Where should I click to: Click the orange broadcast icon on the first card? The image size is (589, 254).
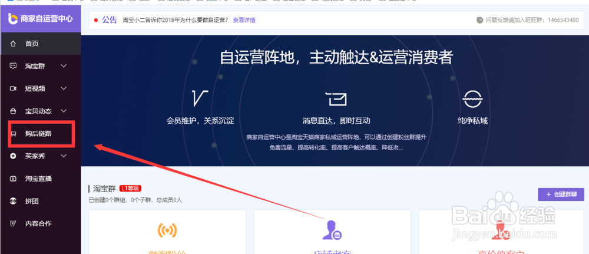pyautogui.click(x=167, y=230)
